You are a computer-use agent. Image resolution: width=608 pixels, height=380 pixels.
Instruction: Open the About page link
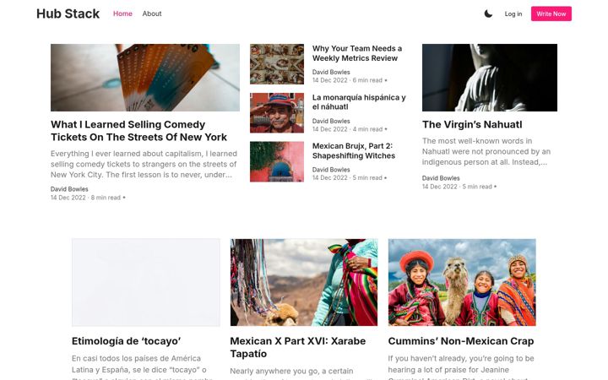pos(152,14)
